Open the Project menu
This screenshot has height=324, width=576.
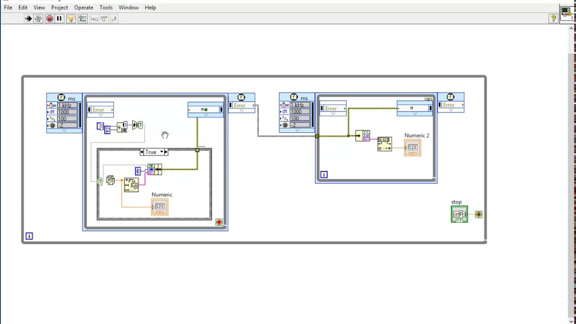(59, 7)
